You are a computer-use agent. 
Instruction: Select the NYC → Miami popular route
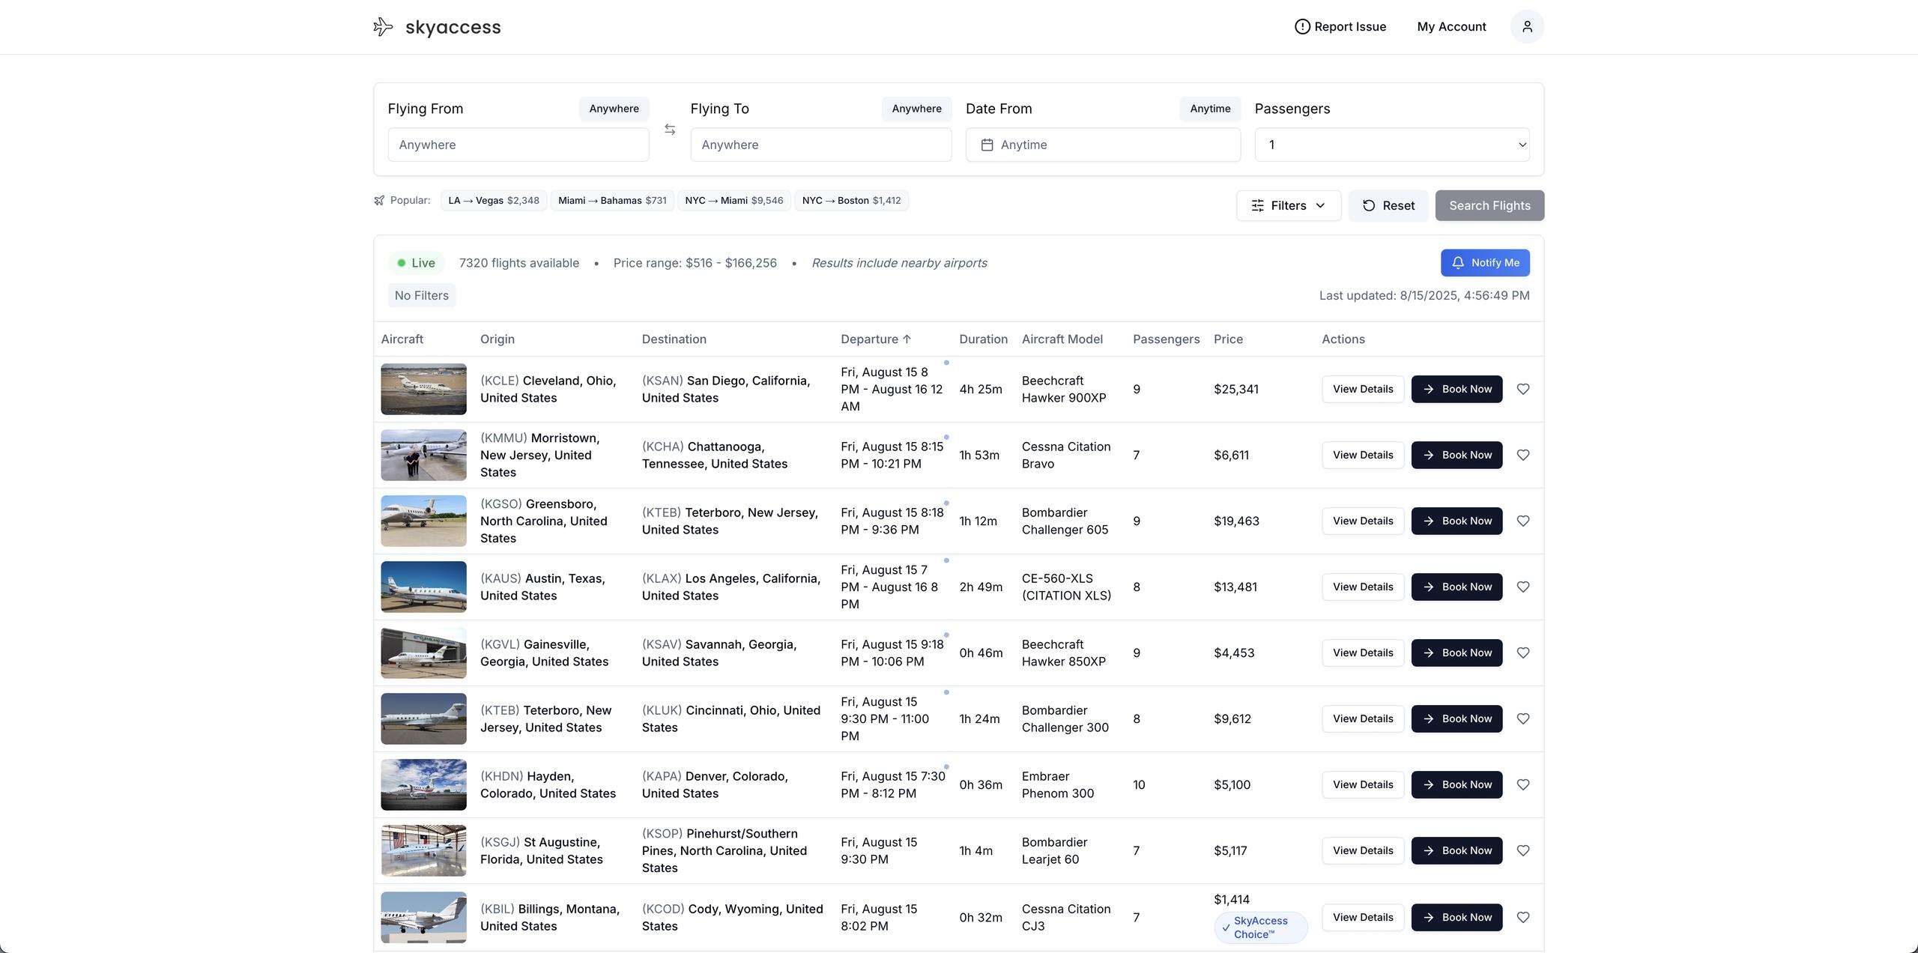click(733, 201)
